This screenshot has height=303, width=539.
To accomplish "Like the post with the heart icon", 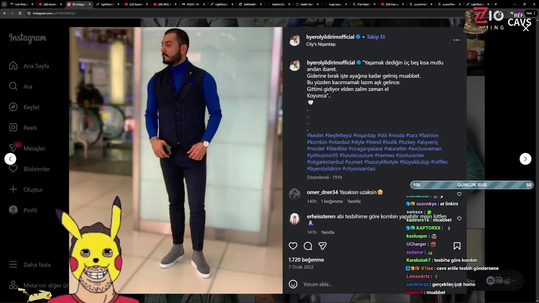I will pyautogui.click(x=293, y=246).
